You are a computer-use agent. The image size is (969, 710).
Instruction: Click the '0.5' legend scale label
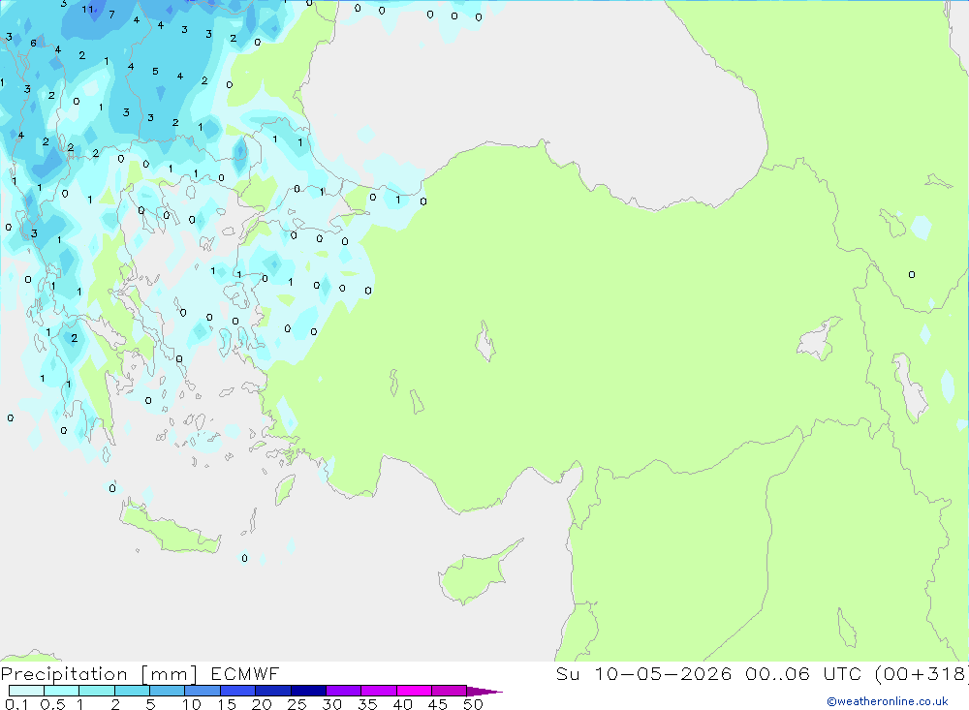pos(52,704)
